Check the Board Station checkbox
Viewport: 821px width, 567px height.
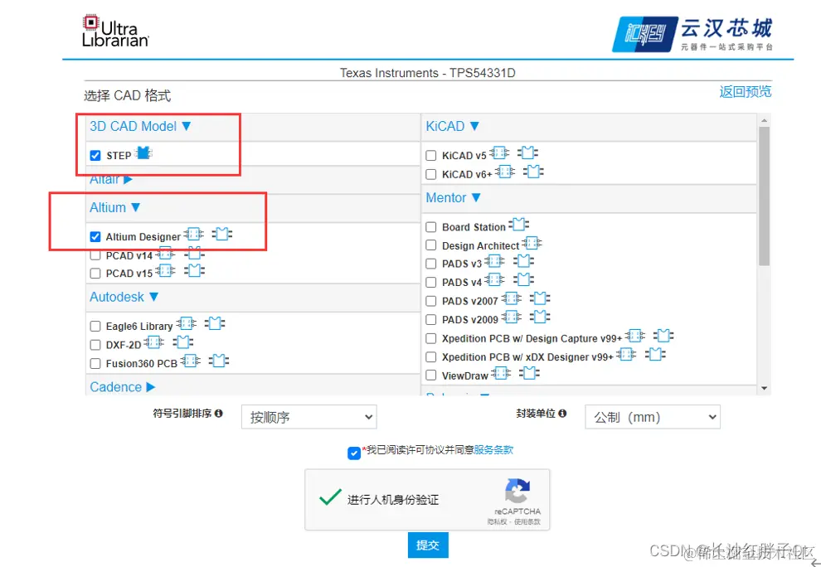tap(431, 226)
